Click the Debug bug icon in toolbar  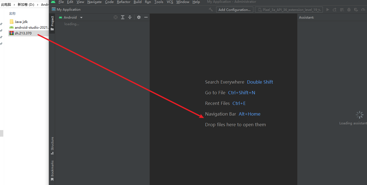coord(349,10)
